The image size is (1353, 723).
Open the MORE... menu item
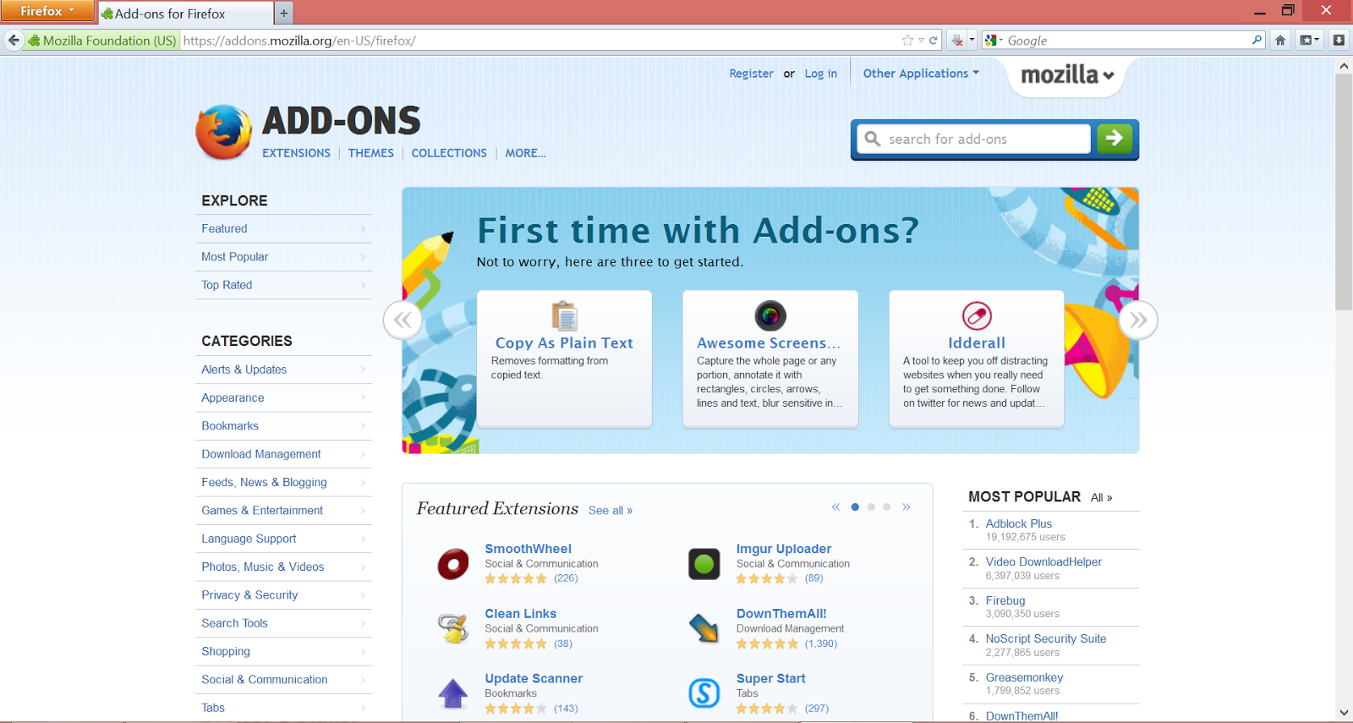(x=526, y=153)
